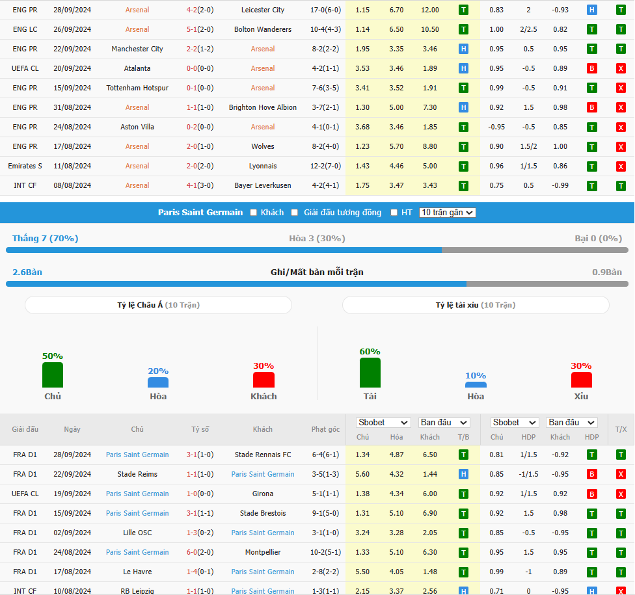Click the red X badge in Stade Reims row

coord(621,474)
